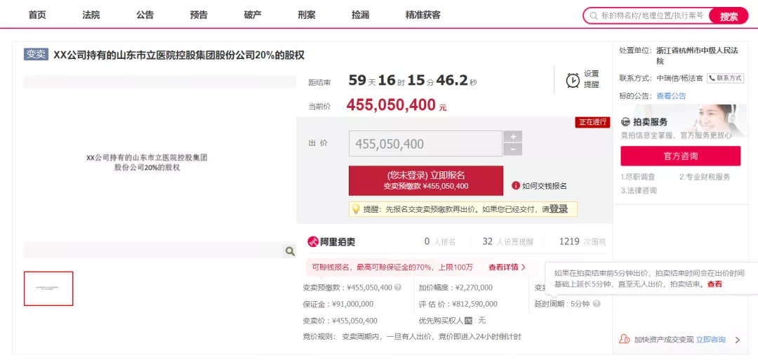
Task: Select the item image thumbnail
Action: (x=48, y=288)
